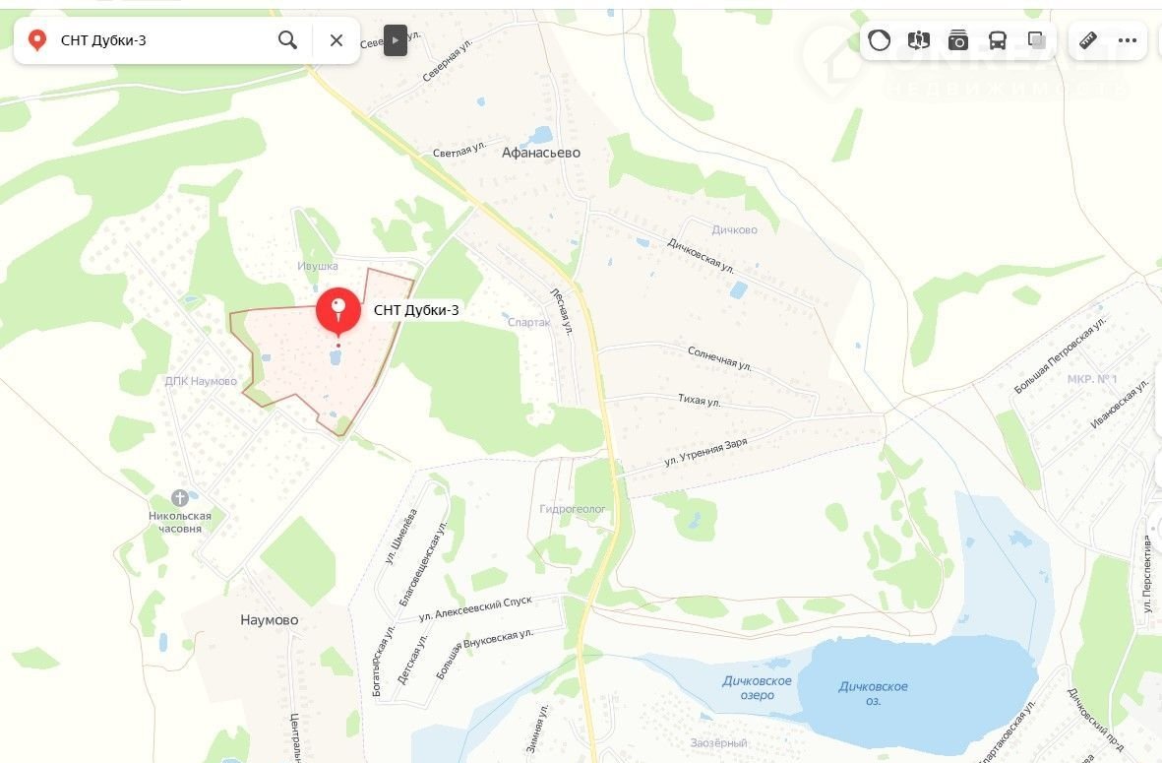This screenshot has height=763, width=1162.
Task: Toggle the traffic layer circle icon
Action: (879, 40)
